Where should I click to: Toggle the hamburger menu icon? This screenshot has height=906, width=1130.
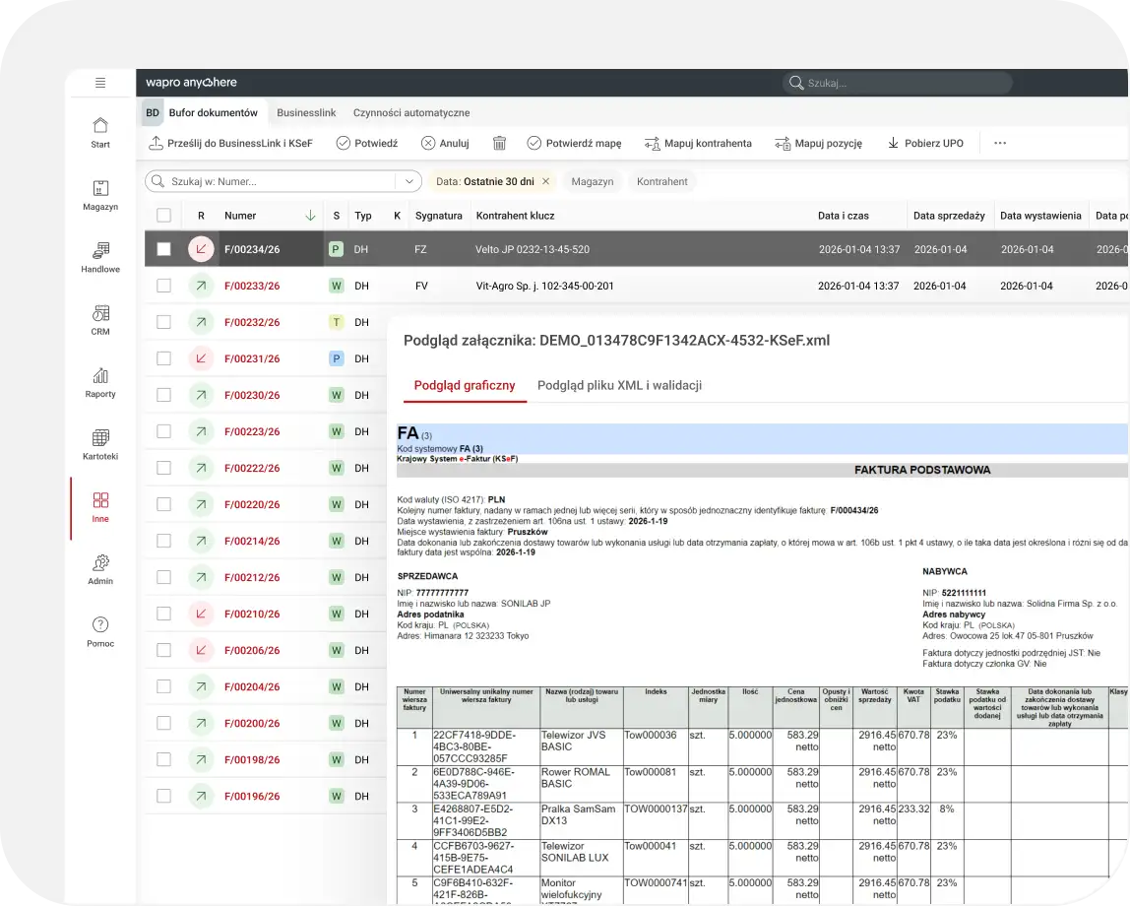pyautogui.click(x=100, y=83)
